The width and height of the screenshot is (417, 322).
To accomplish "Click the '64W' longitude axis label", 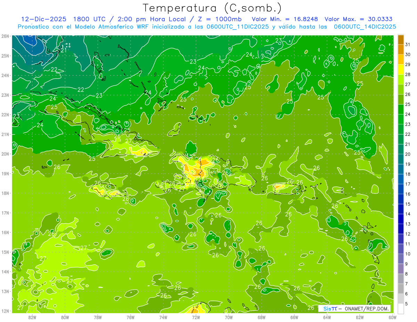I will [x=327, y=317].
